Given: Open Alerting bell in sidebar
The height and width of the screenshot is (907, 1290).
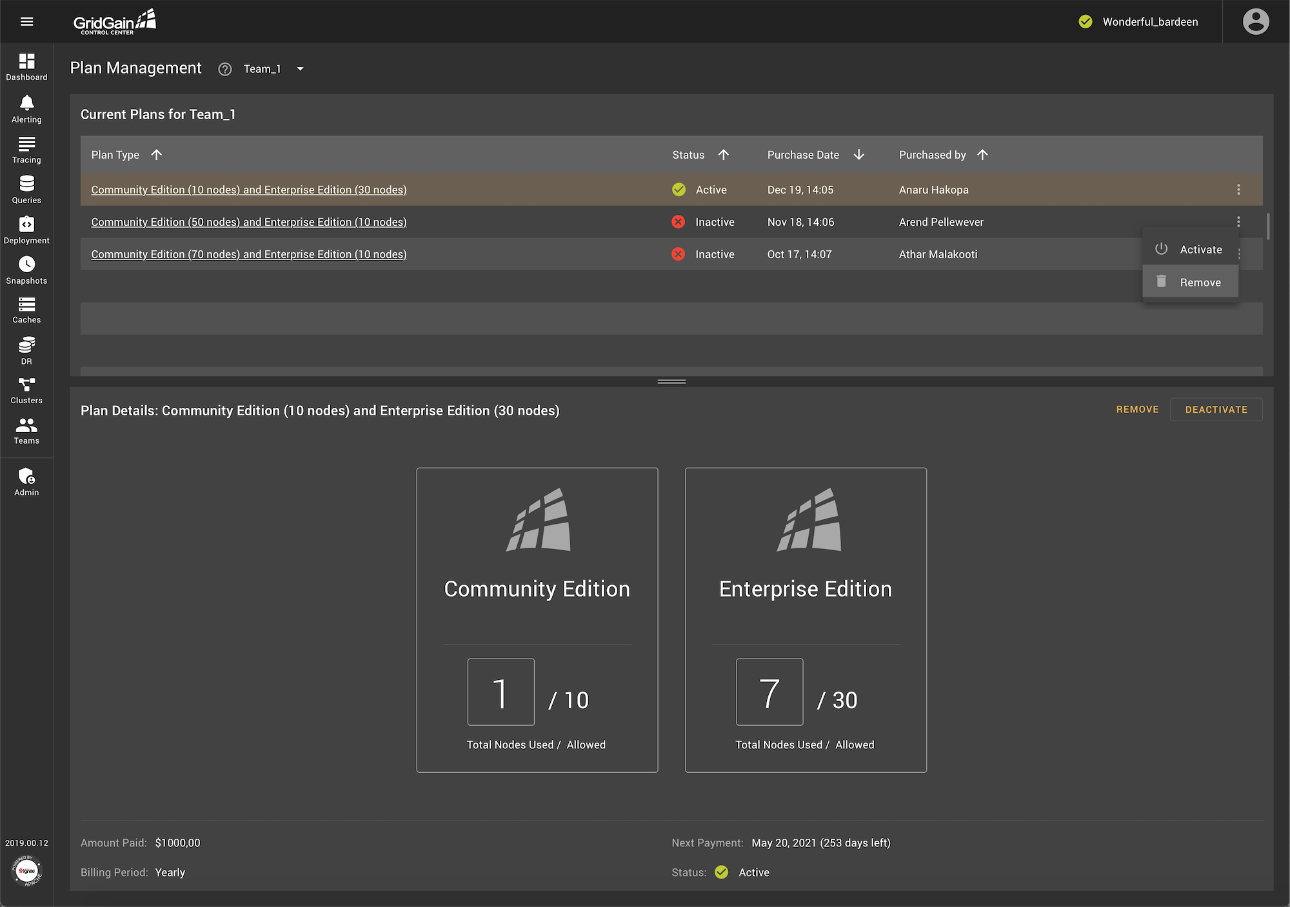Looking at the screenshot, I should pos(26,109).
